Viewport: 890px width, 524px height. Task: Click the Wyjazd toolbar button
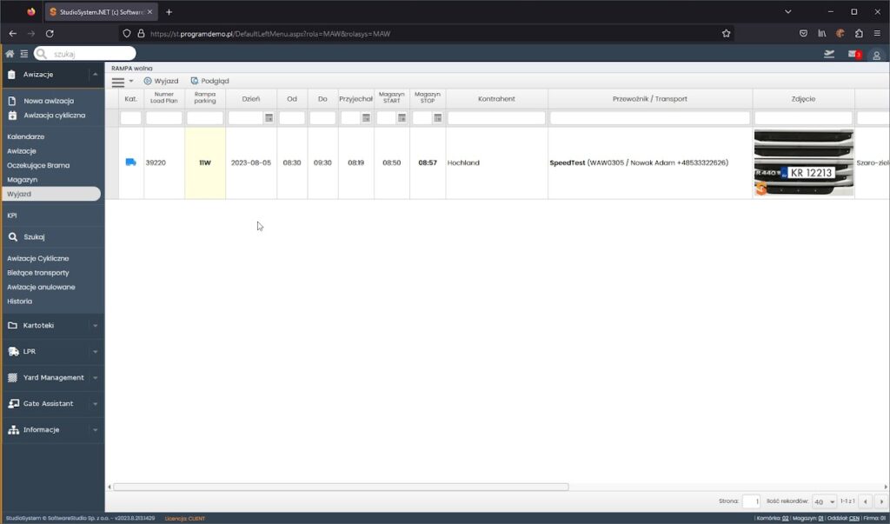[x=161, y=81]
